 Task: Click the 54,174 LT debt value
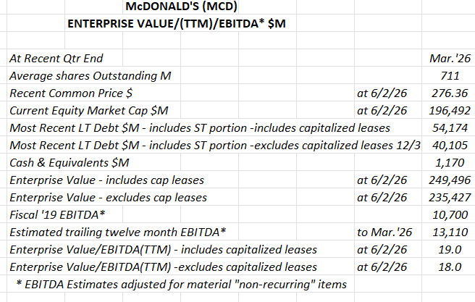tap(450, 128)
